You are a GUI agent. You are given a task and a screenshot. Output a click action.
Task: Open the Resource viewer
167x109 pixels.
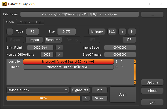tap(53, 40)
